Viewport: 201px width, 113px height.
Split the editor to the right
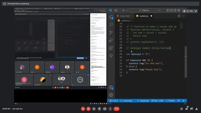tap(179, 16)
